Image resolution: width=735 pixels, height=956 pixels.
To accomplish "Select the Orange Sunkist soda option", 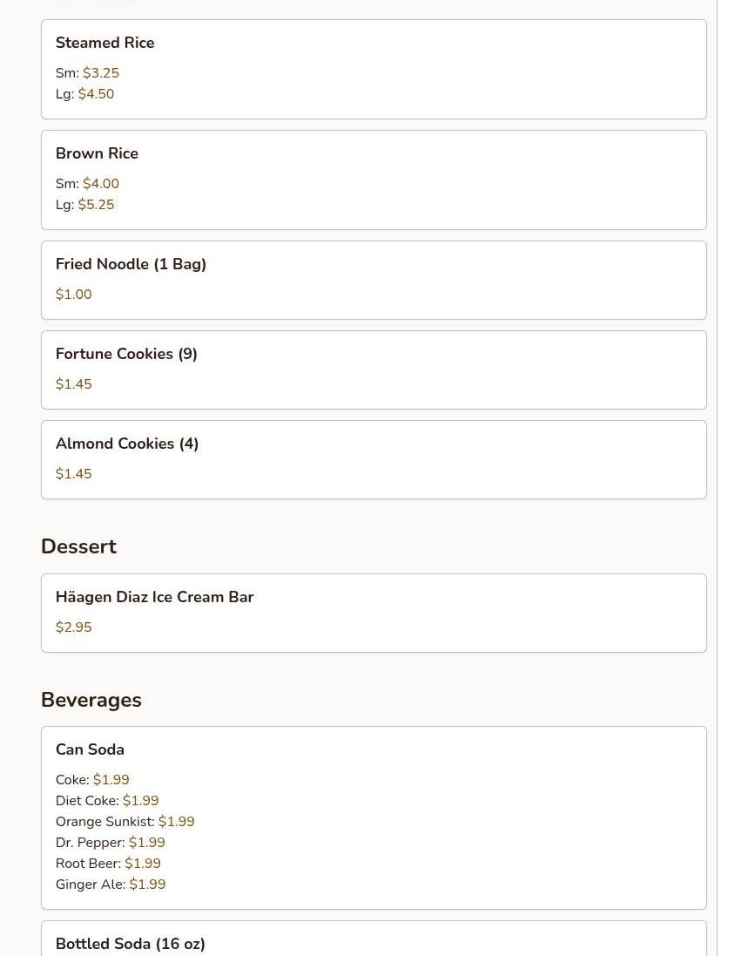I will [x=125, y=822].
